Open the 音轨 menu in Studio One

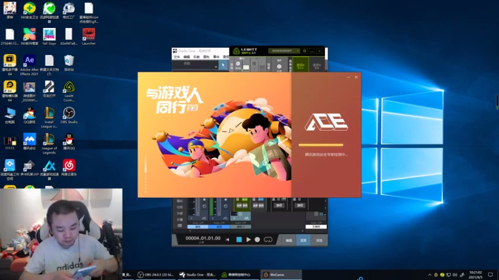point(206,57)
